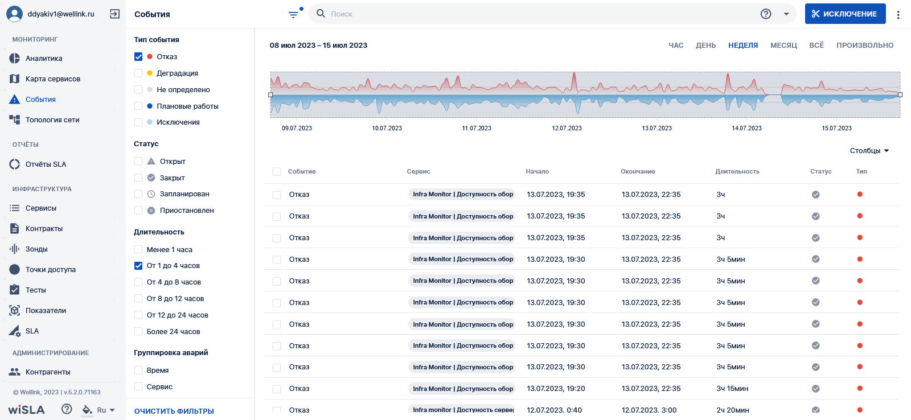Open Сервисы in sidebar
This screenshot has height=420, width=911.
click(x=41, y=208)
